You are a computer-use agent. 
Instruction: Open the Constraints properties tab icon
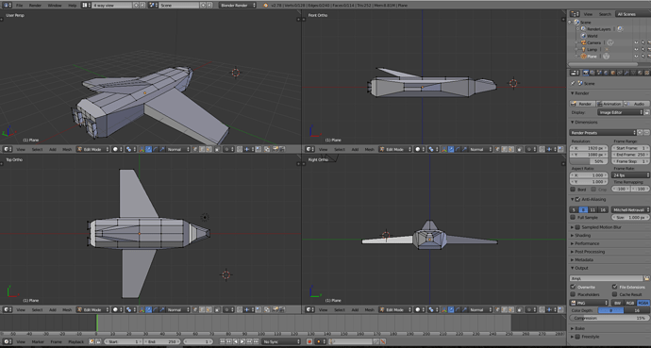pos(620,73)
